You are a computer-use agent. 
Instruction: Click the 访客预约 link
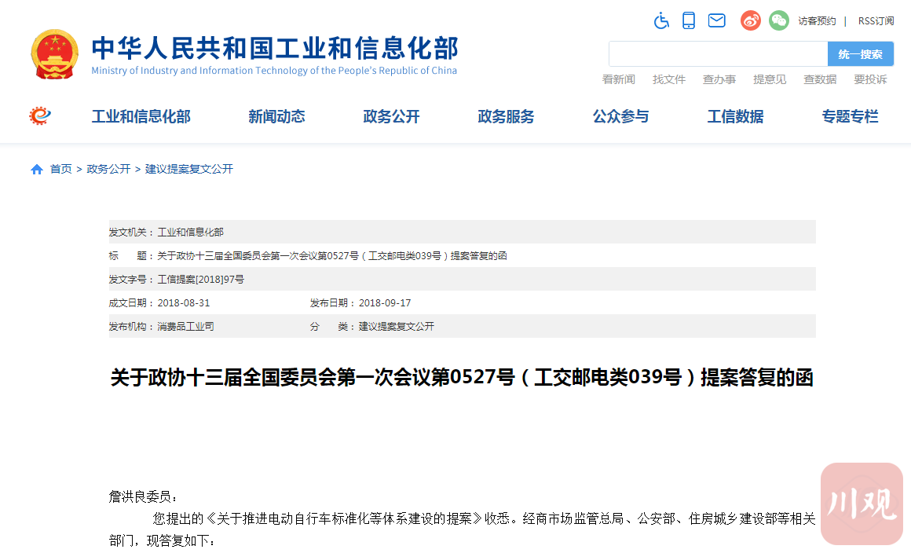pyautogui.click(x=817, y=21)
